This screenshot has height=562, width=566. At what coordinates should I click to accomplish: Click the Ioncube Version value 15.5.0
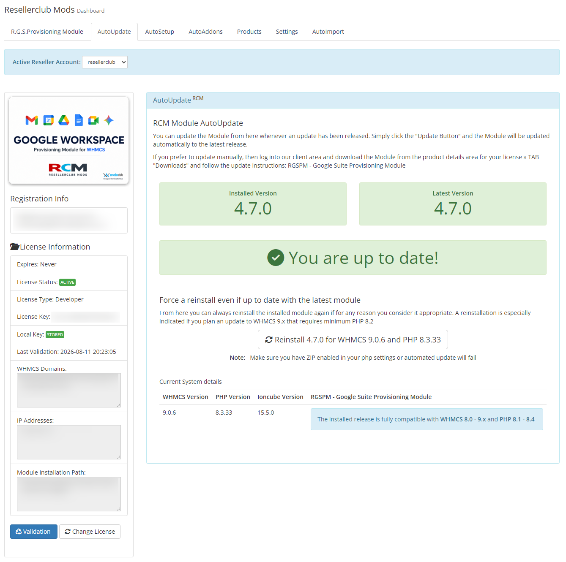click(266, 413)
